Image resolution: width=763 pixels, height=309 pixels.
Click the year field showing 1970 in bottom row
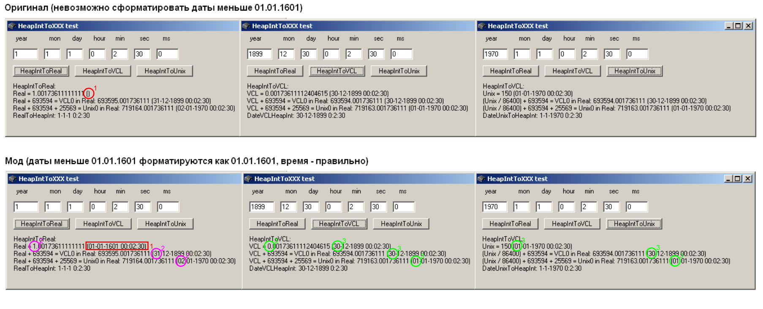pyautogui.click(x=495, y=207)
